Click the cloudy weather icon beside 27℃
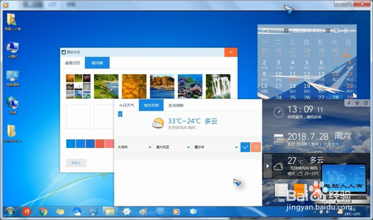Viewport: 373px width, 220px height. (279, 166)
